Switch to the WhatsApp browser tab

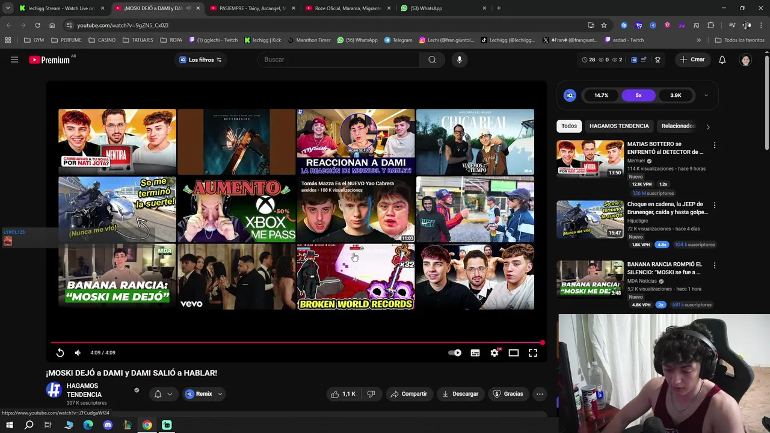click(x=444, y=8)
